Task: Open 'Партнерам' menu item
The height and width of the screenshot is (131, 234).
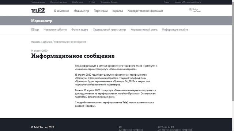Action: pos(101,11)
